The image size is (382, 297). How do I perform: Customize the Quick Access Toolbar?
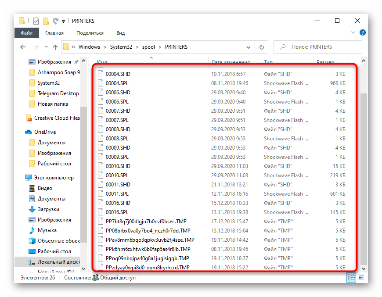(63, 21)
